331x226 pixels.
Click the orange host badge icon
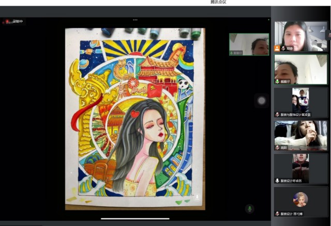pyautogui.click(x=277, y=48)
